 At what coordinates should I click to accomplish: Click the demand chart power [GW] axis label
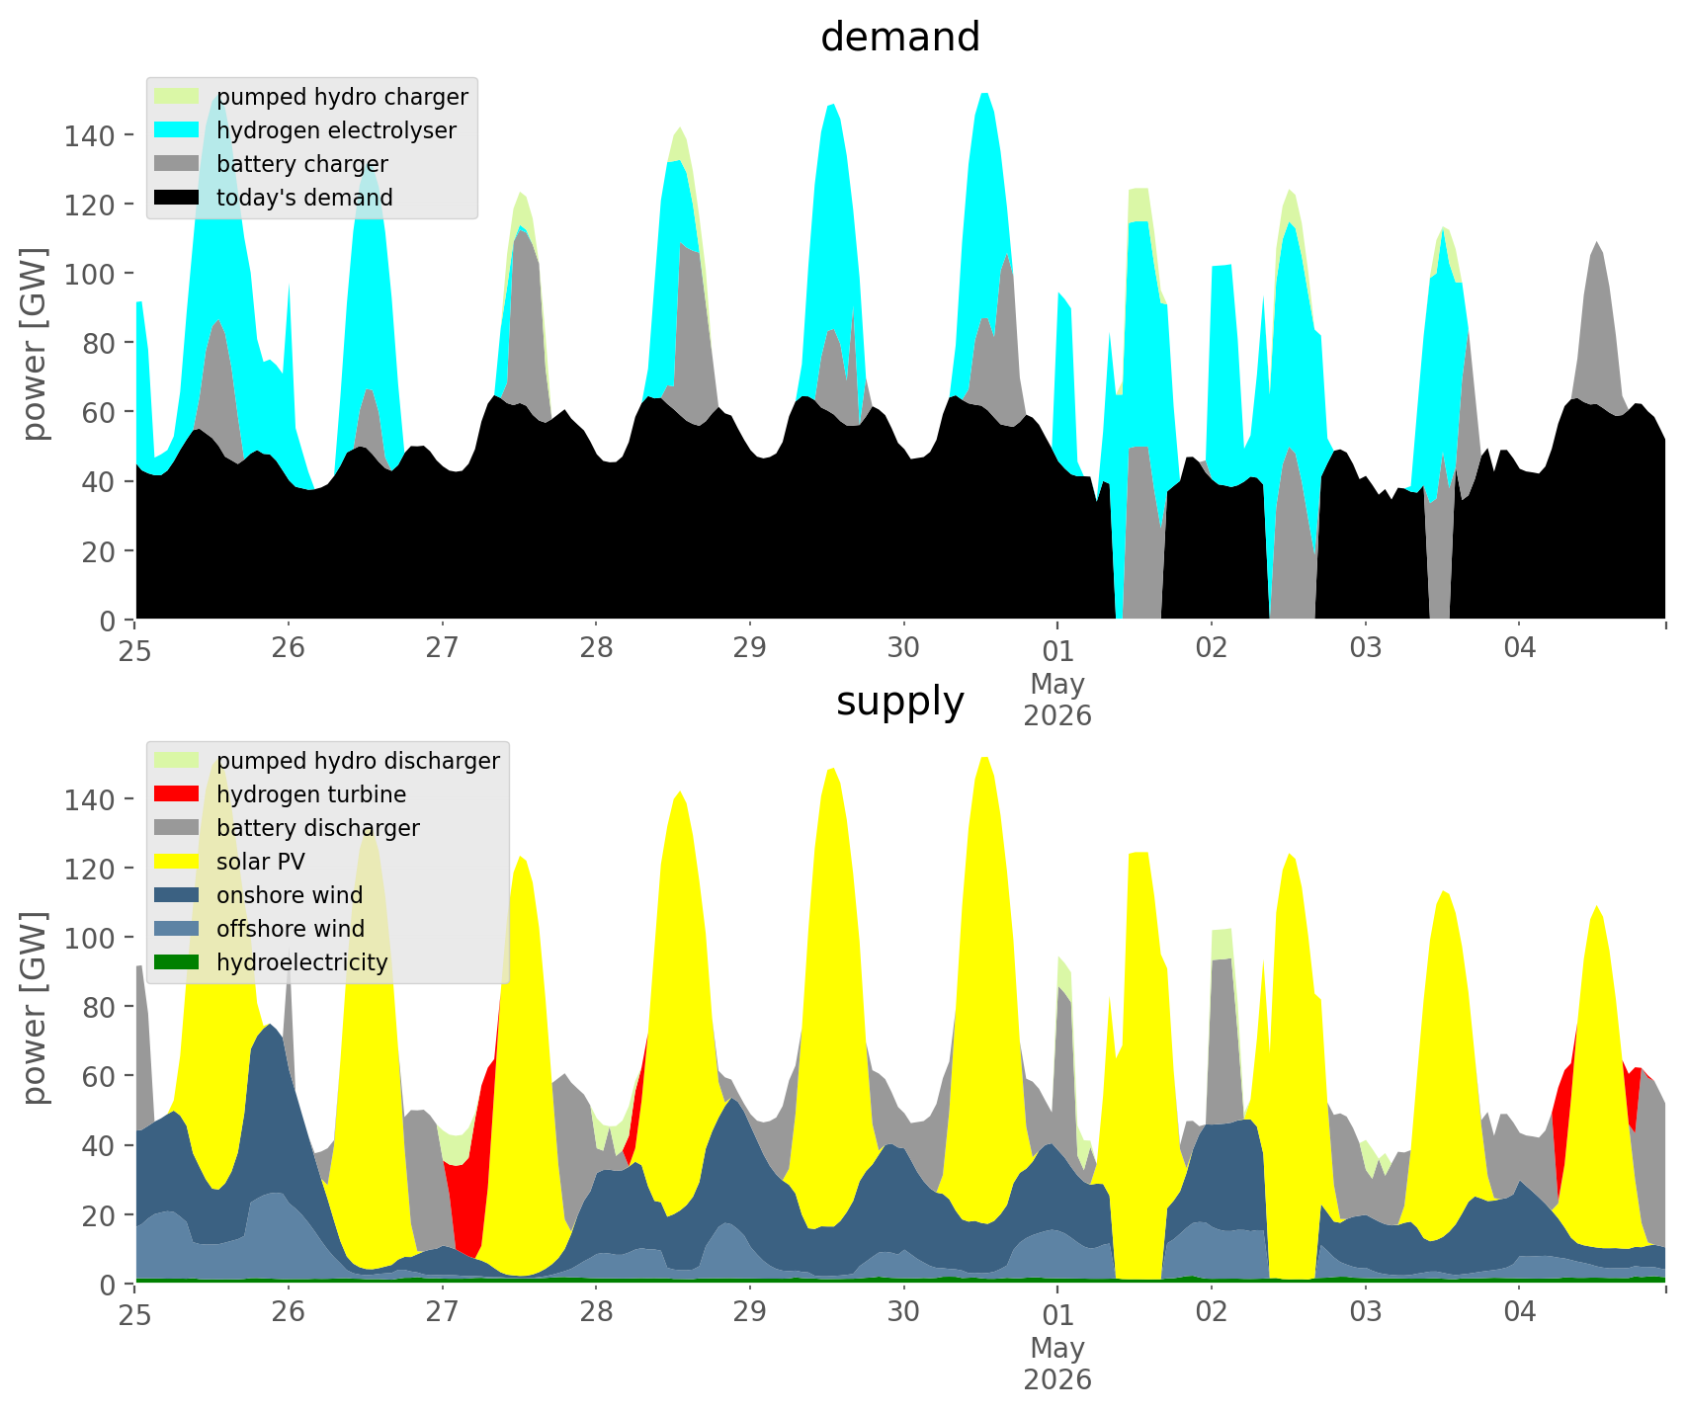35,344
